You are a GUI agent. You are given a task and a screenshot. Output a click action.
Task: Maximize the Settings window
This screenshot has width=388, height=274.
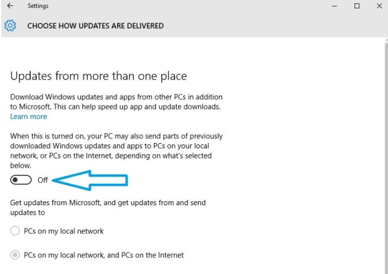[357, 6]
